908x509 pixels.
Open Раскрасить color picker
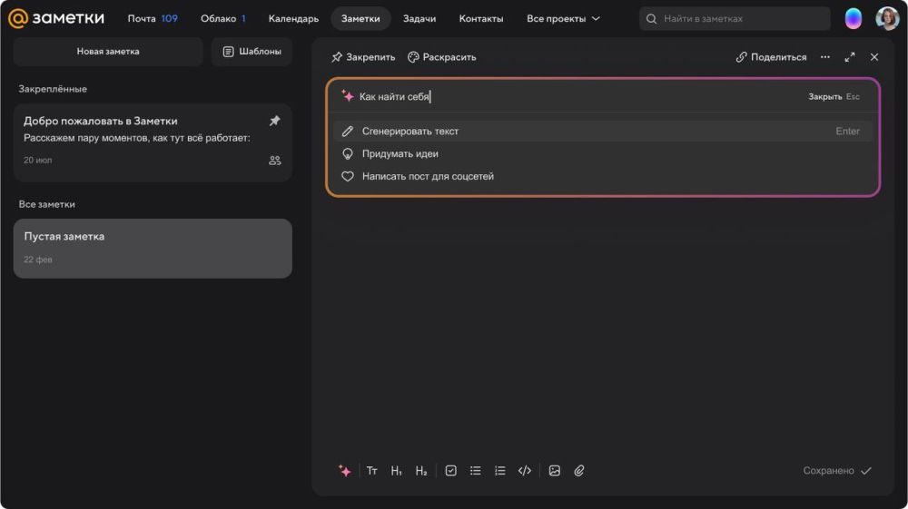[x=441, y=57]
